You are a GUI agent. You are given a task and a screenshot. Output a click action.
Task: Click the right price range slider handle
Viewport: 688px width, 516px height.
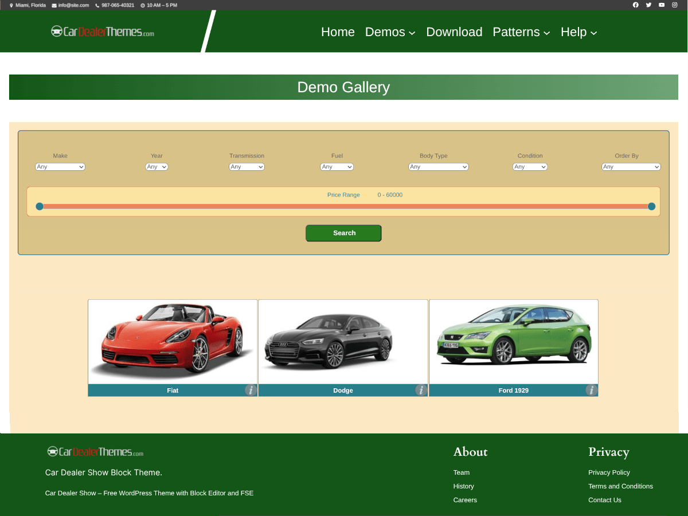coord(651,206)
